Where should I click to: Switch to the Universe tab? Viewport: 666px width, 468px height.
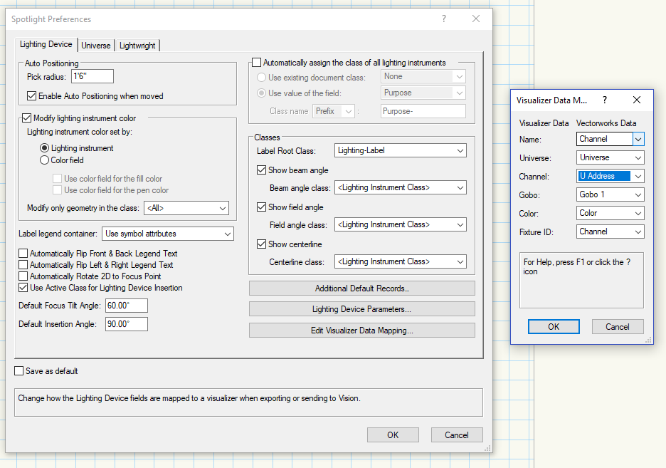[96, 46]
